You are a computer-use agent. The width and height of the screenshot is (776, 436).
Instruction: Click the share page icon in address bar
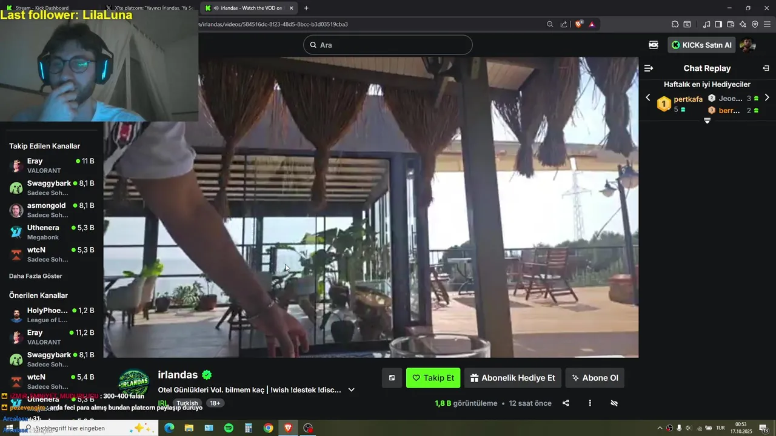click(564, 24)
